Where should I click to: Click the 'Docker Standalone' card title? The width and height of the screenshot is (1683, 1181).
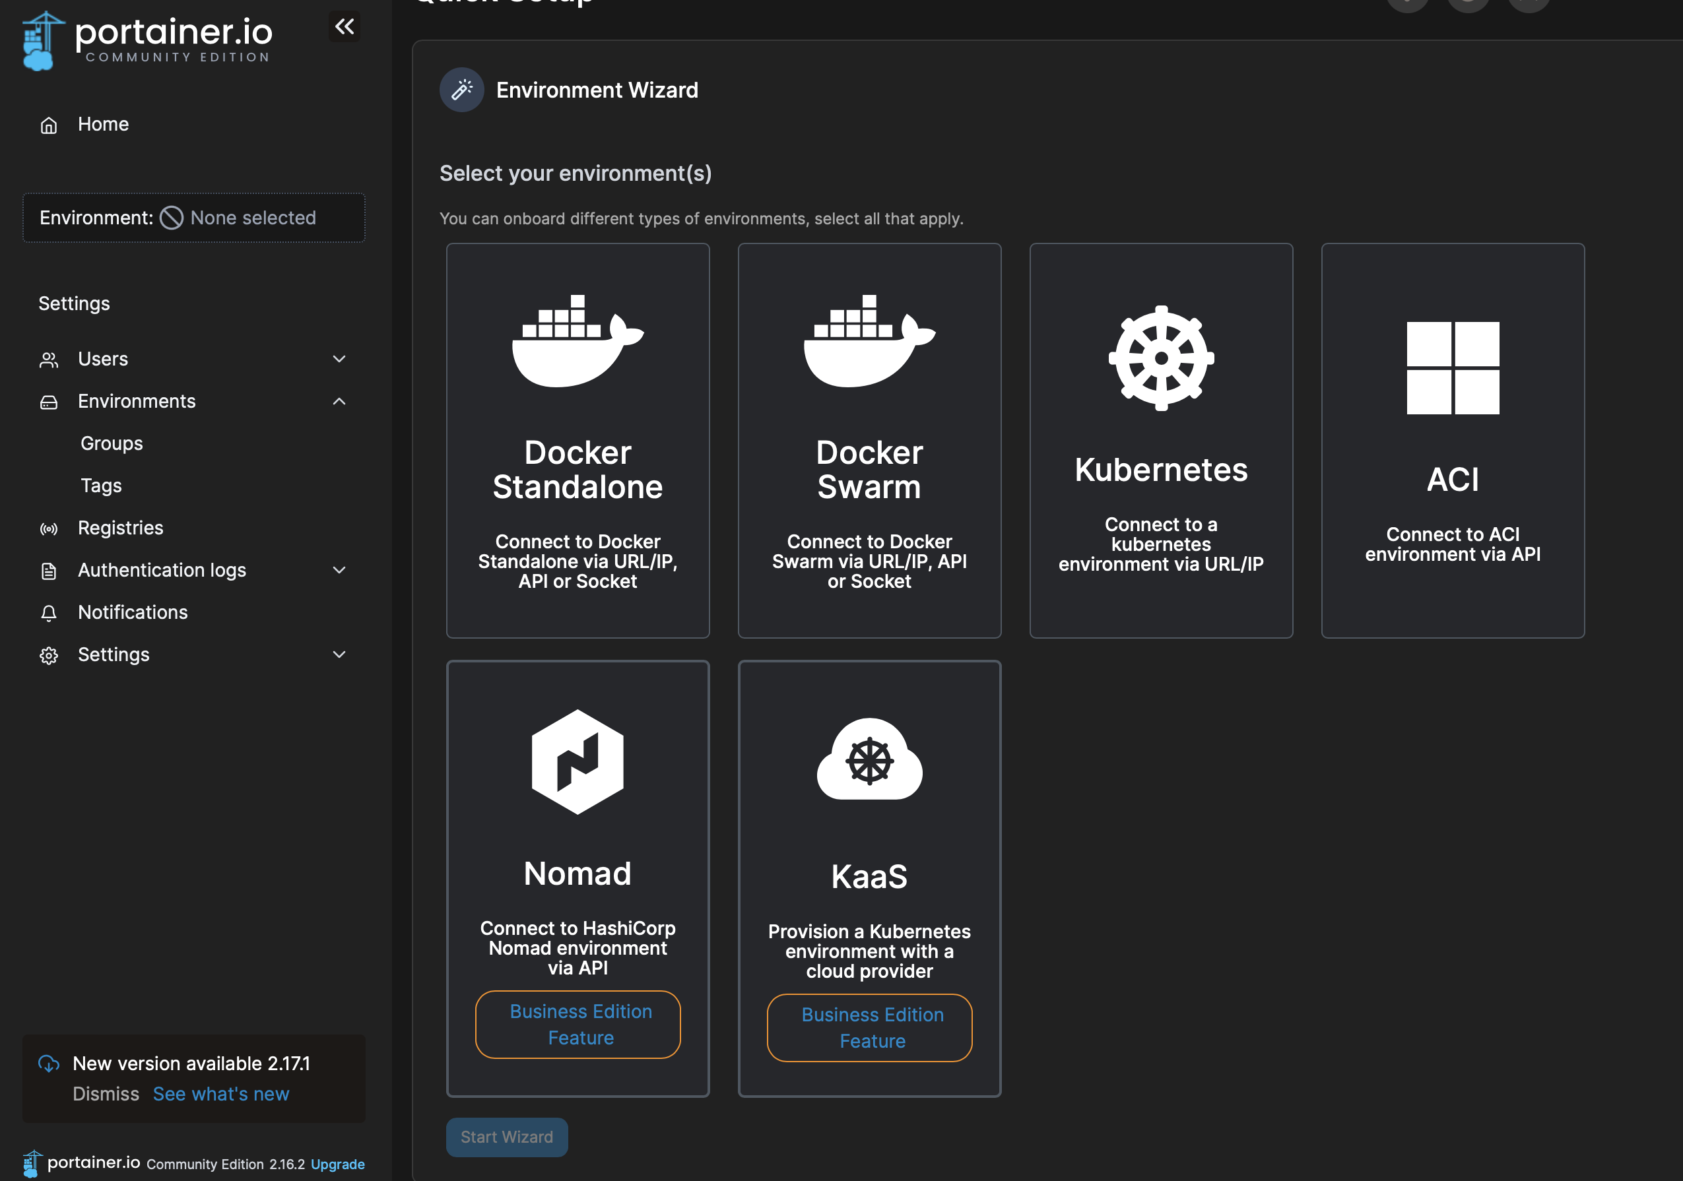[577, 470]
